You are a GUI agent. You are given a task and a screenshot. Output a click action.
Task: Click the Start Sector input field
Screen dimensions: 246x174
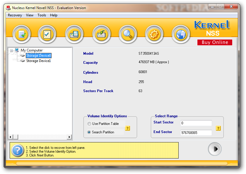(x=196, y=123)
